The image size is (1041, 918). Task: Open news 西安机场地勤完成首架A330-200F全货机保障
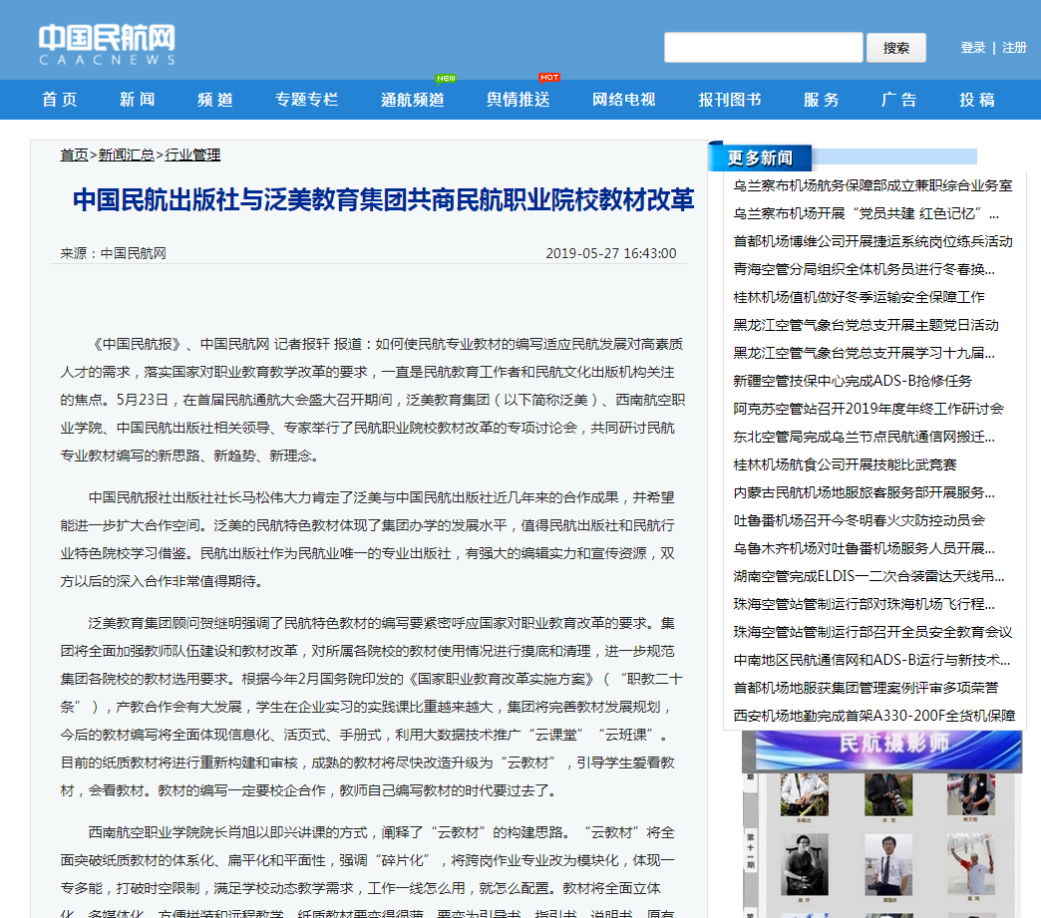[x=873, y=716]
